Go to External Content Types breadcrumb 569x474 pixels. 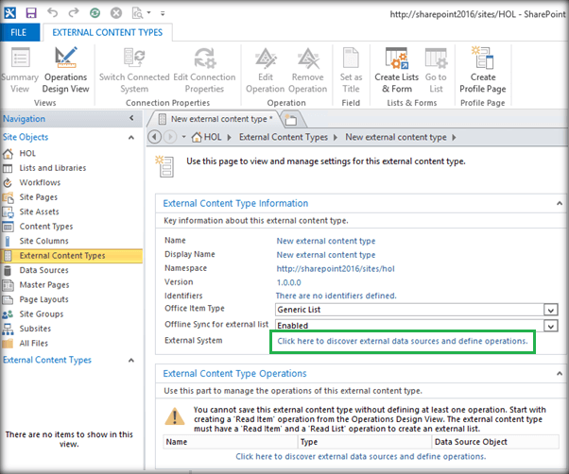pyautogui.click(x=284, y=137)
